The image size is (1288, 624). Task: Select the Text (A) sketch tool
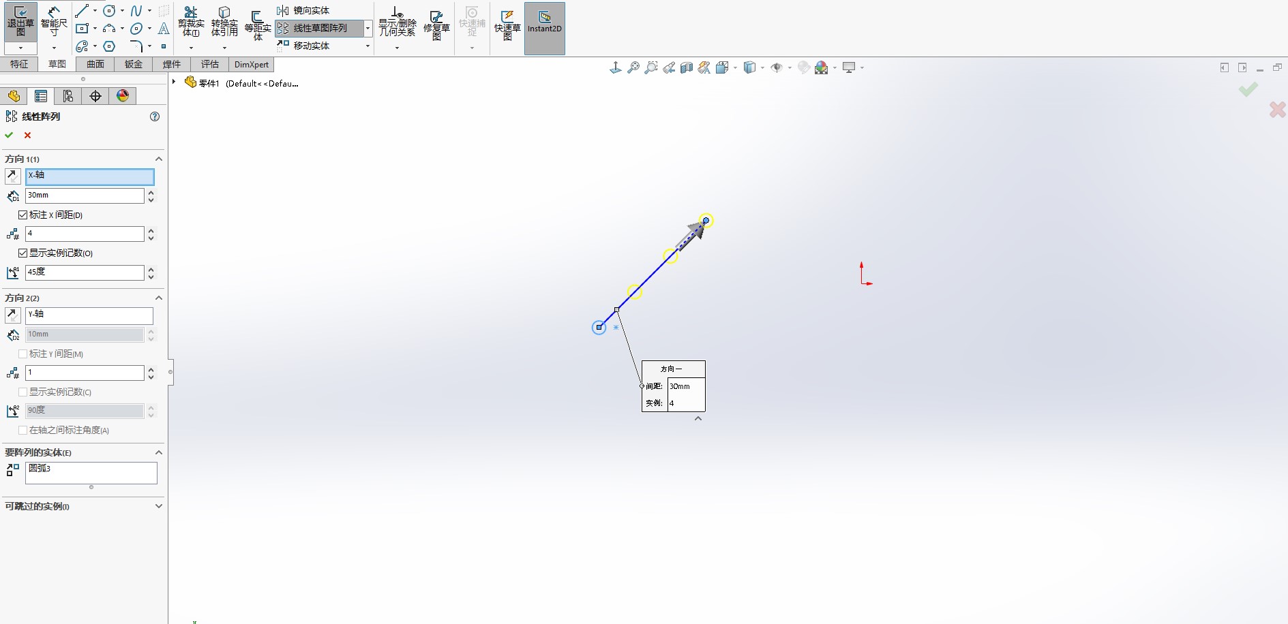coord(164,28)
